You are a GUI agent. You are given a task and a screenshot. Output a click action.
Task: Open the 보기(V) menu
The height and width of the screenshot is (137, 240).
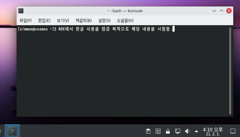pyautogui.click(x=63, y=20)
